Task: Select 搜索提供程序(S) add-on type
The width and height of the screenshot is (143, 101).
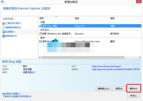Action: pos(13,28)
